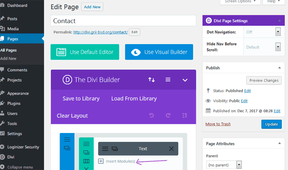Image resolution: width=288 pixels, height=170 pixels.
Task: Open the Divi sidebar menu
Action: pos(11,157)
